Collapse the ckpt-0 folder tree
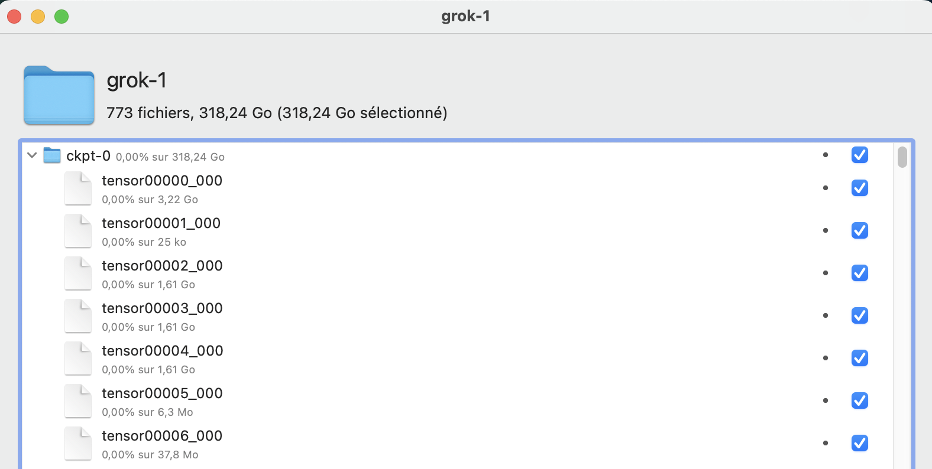Viewport: 932px width, 469px height. point(32,155)
